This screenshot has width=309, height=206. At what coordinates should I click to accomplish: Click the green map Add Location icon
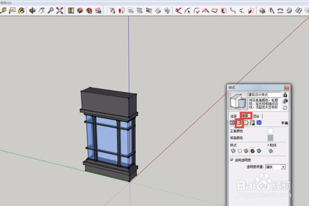click(x=71, y=10)
